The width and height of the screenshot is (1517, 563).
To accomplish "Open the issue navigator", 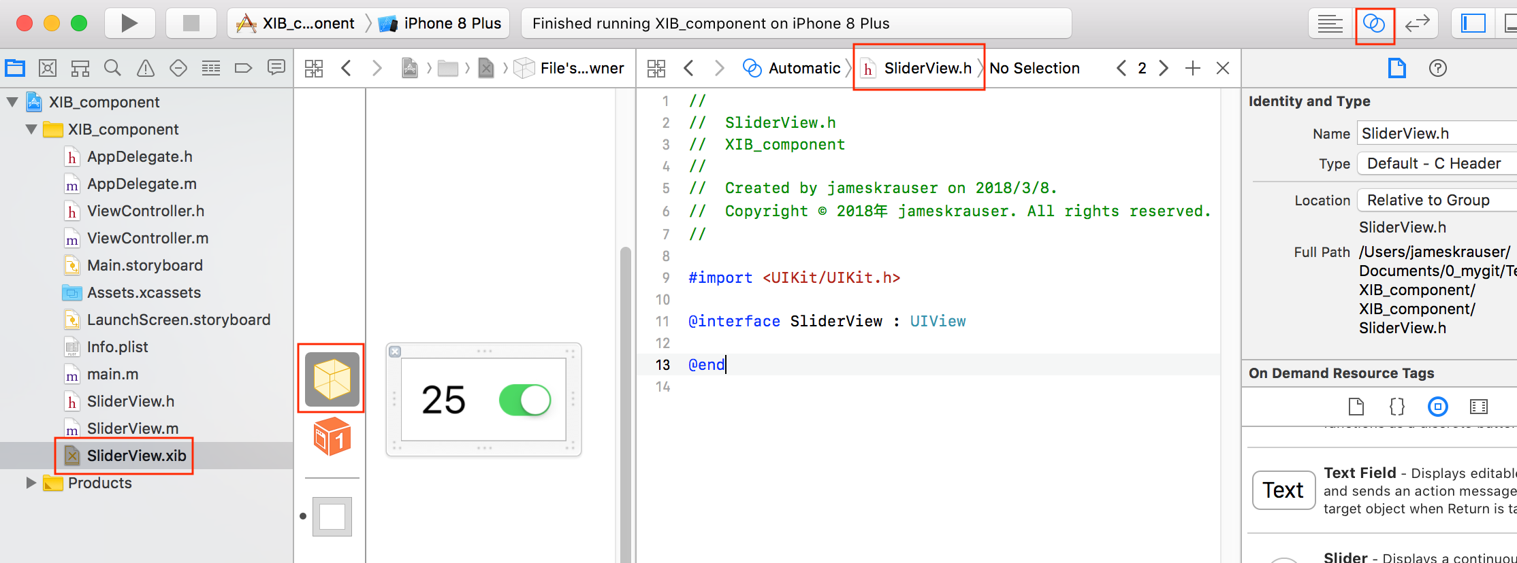I will [x=146, y=68].
